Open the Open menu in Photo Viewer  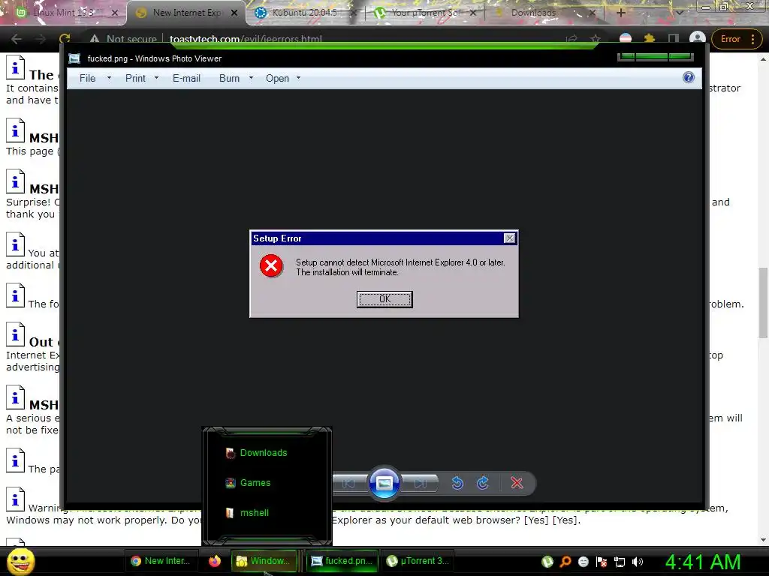(x=277, y=78)
